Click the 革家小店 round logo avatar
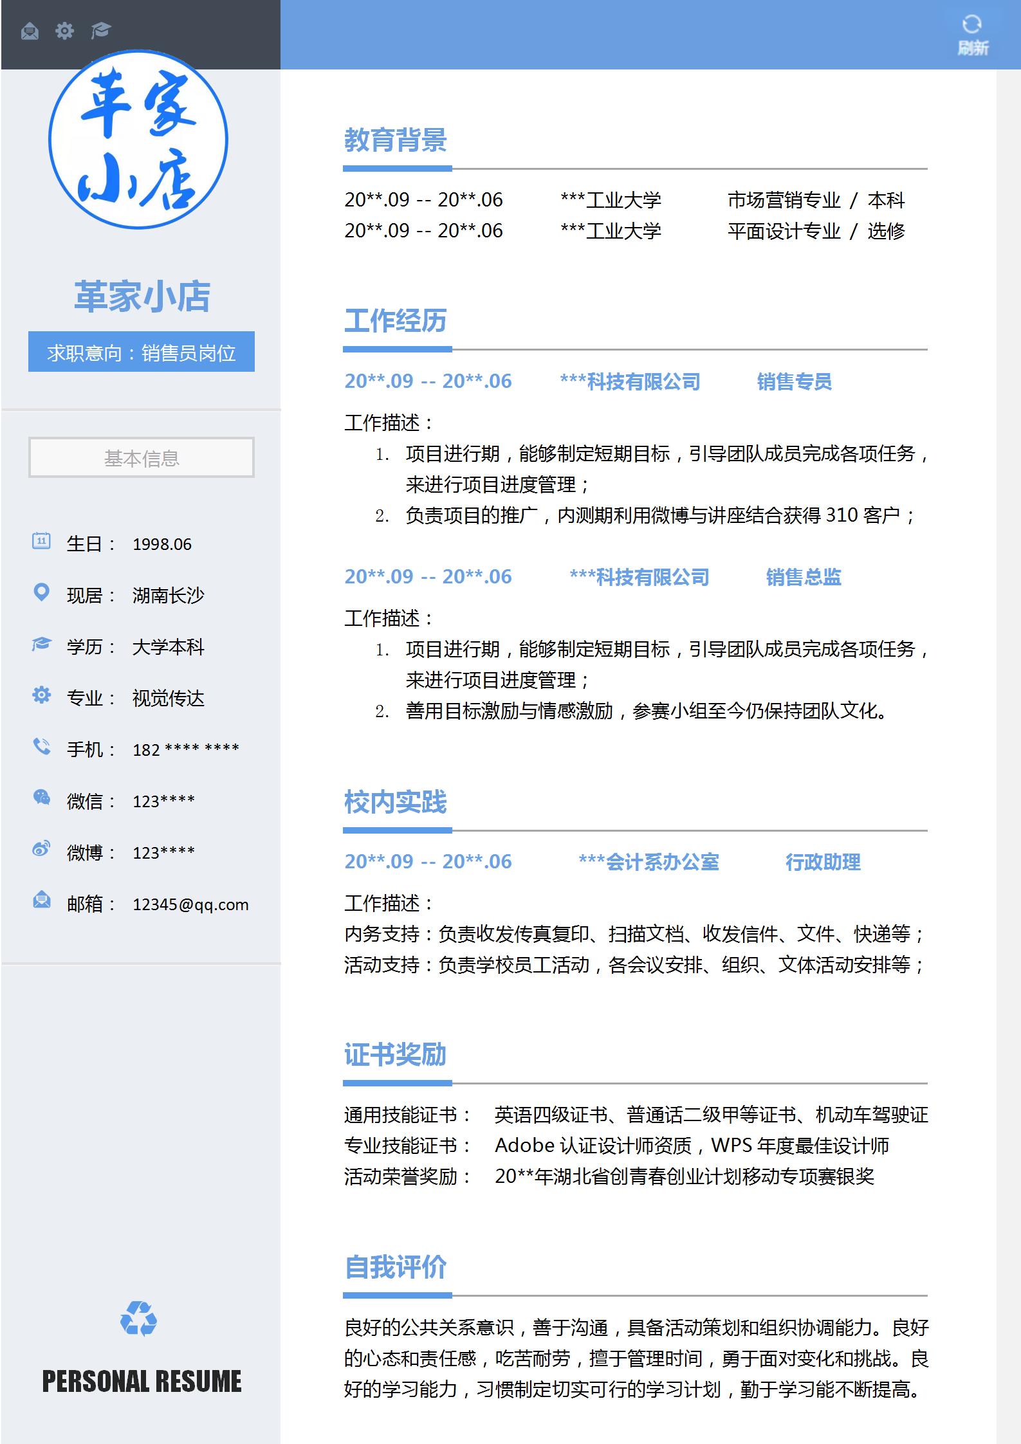Screen dimensions: 1021x1444 138,139
